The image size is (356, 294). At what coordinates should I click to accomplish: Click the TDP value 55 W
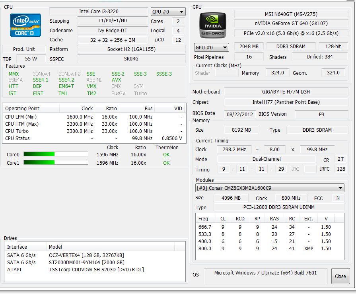click(x=31, y=59)
